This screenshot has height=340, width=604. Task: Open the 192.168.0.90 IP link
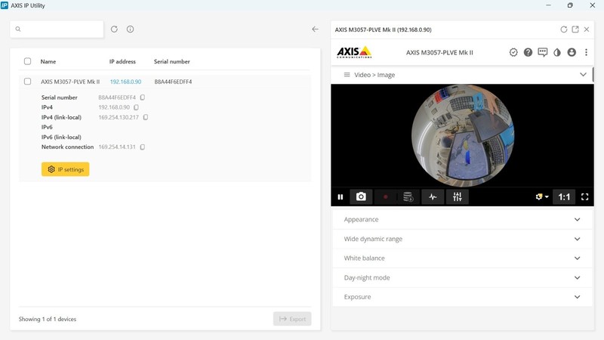pos(125,82)
